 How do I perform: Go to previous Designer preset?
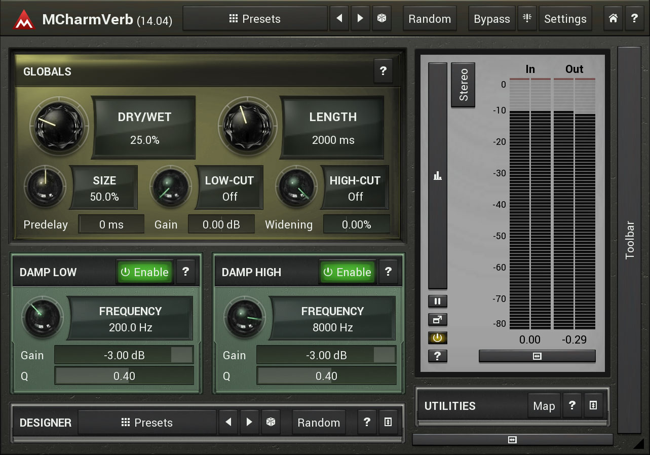point(228,422)
